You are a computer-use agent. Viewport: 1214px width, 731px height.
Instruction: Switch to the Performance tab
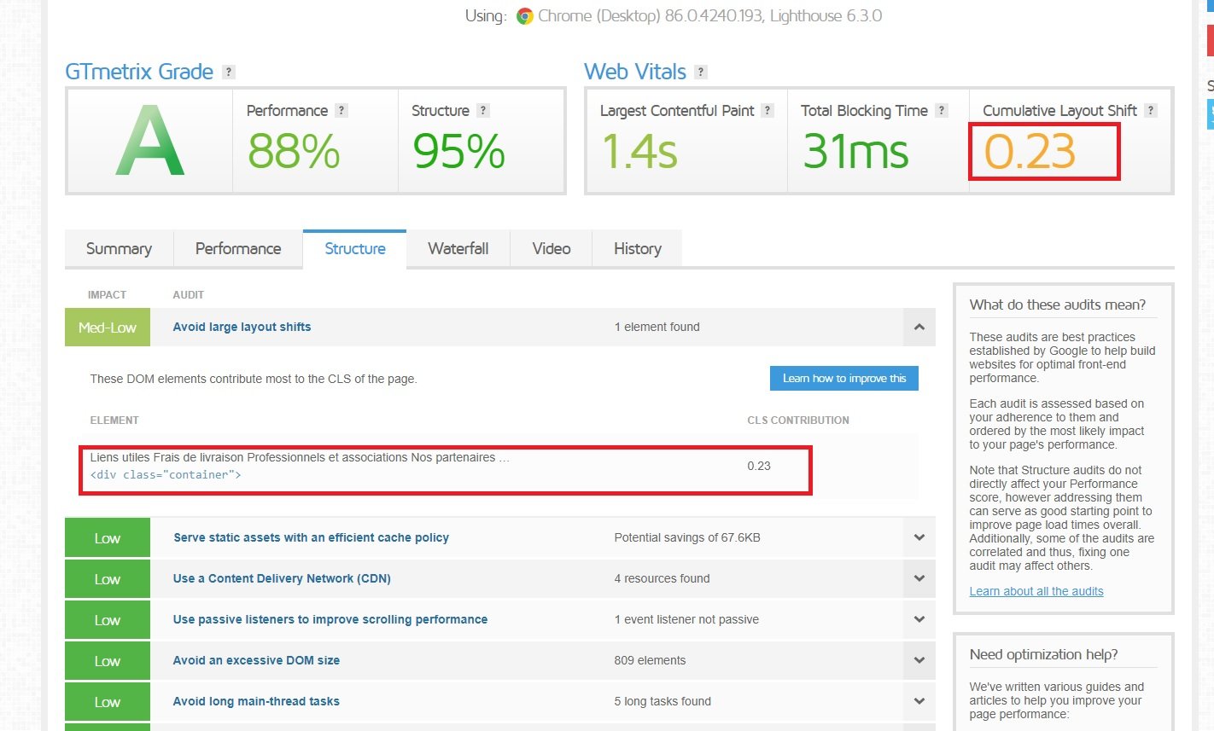238,248
